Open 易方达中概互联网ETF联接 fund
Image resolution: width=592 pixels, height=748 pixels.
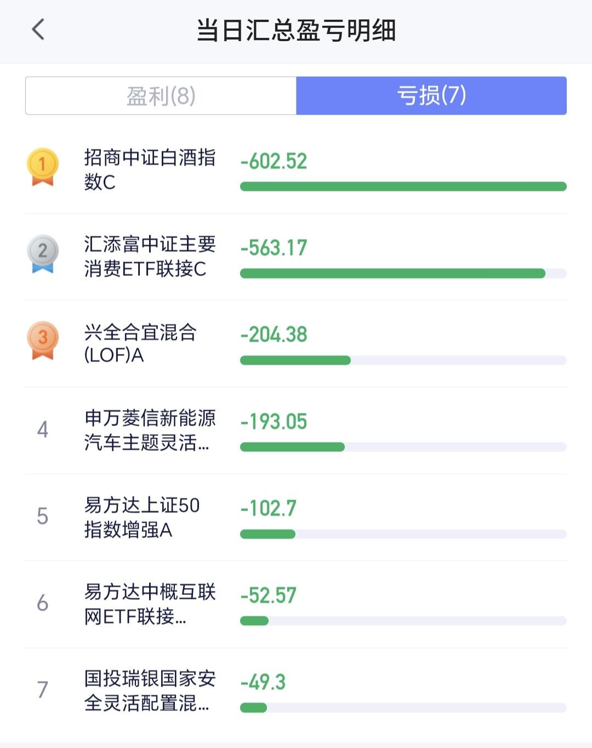coord(149,604)
